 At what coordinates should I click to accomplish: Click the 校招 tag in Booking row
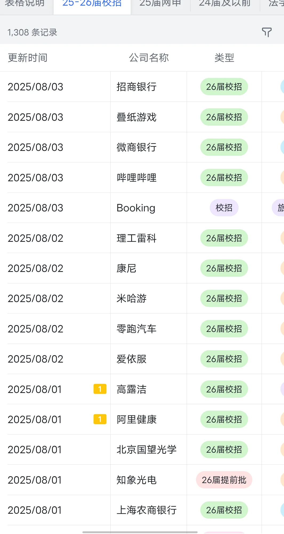pos(224,208)
